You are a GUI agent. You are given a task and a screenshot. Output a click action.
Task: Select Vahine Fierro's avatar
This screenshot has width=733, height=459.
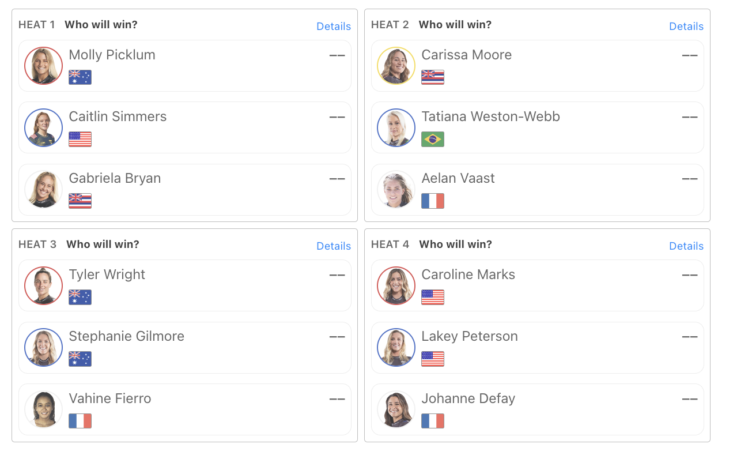pyautogui.click(x=44, y=409)
